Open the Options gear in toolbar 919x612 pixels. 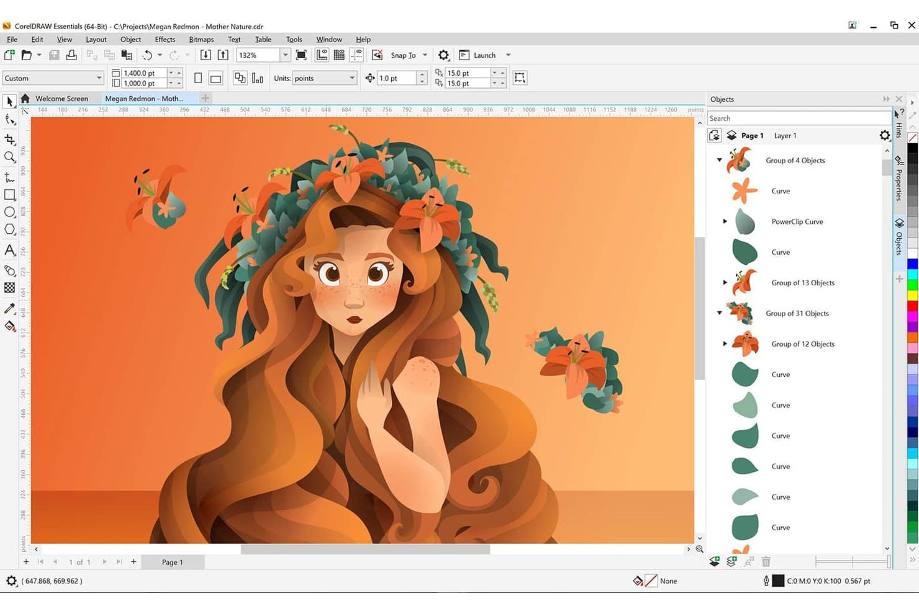pyautogui.click(x=443, y=55)
